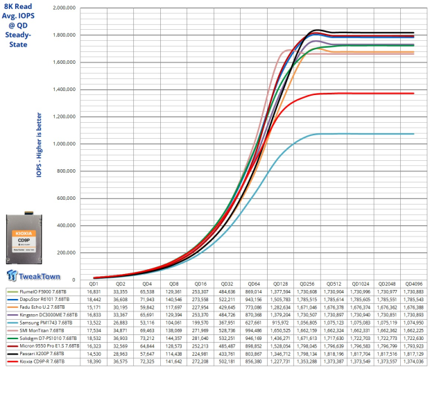Click the Pascari QD512 value 1,818,196
Screen dimensions: 430x394
tap(334, 354)
